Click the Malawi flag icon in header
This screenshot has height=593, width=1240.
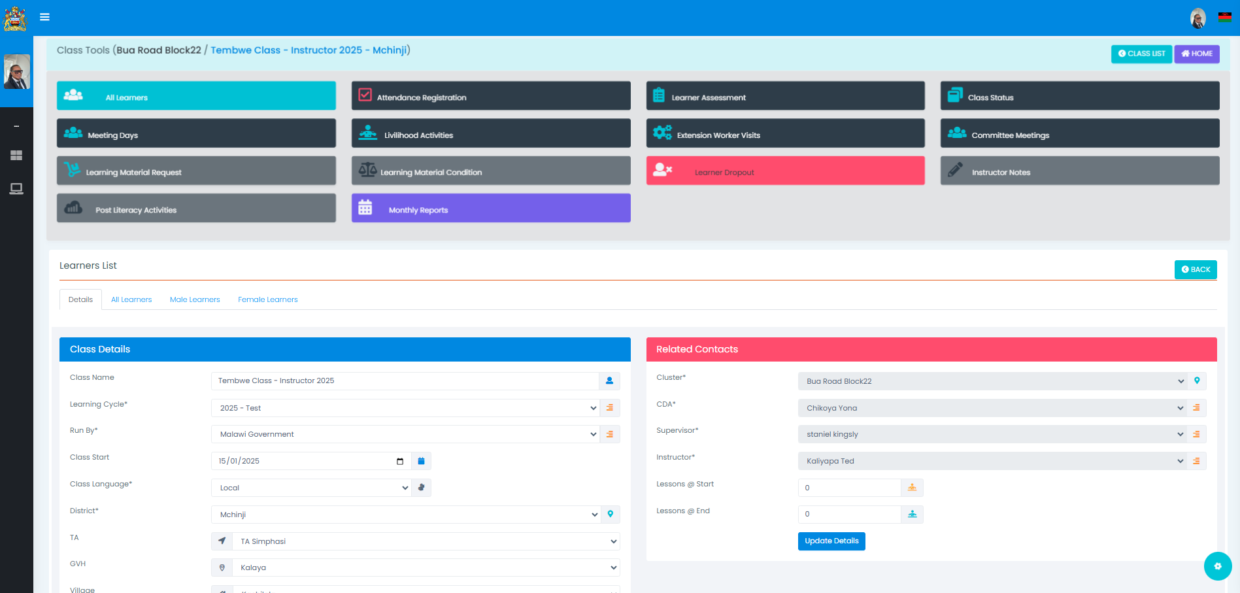click(x=1224, y=17)
